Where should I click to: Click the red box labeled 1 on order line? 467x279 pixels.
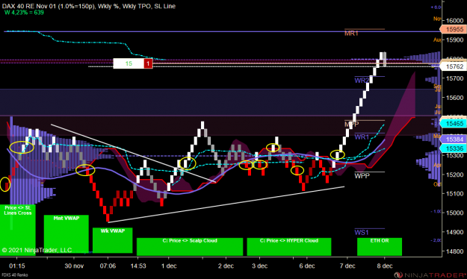(149, 63)
